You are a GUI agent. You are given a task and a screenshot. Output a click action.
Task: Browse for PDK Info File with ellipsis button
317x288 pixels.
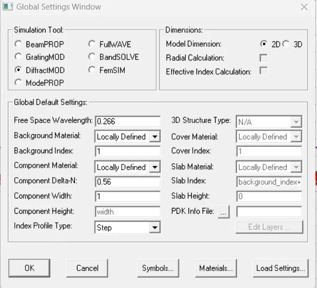[x=224, y=212]
